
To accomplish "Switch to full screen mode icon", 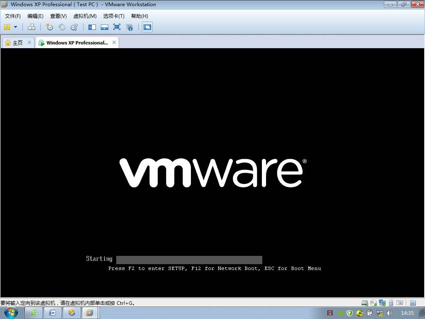I will (x=117, y=27).
